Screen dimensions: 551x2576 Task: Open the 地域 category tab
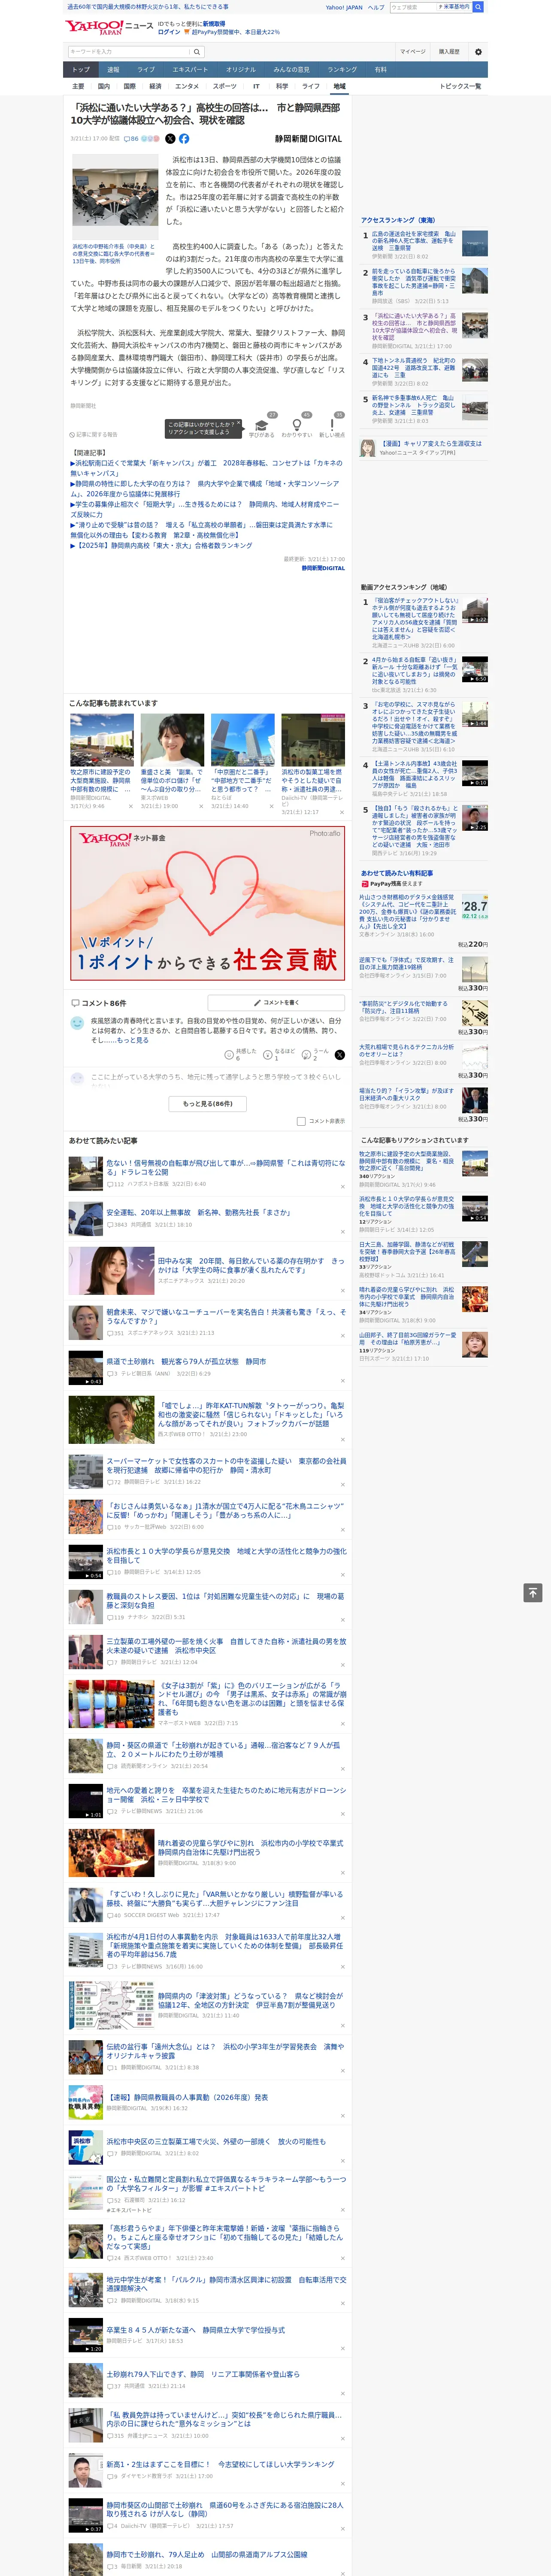[339, 86]
